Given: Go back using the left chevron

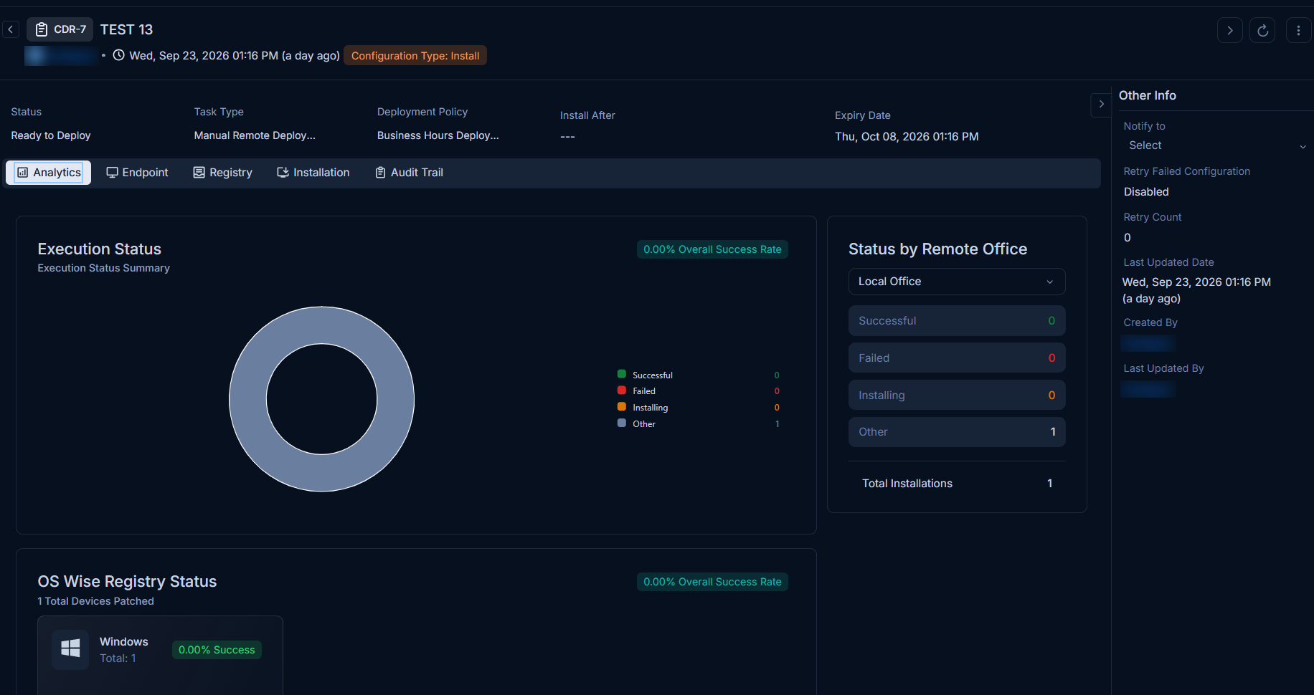Looking at the screenshot, I should click(x=11, y=29).
